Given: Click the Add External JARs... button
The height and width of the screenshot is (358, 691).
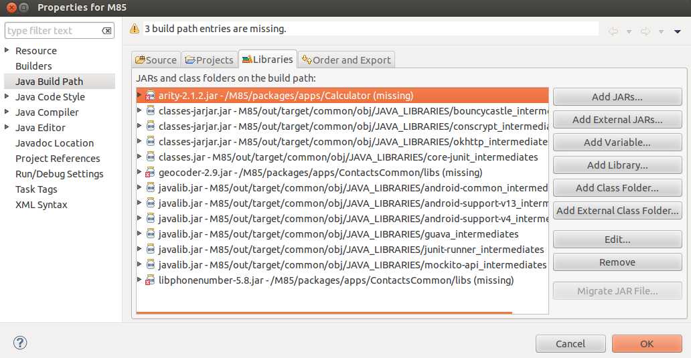Looking at the screenshot, I should 617,120.
